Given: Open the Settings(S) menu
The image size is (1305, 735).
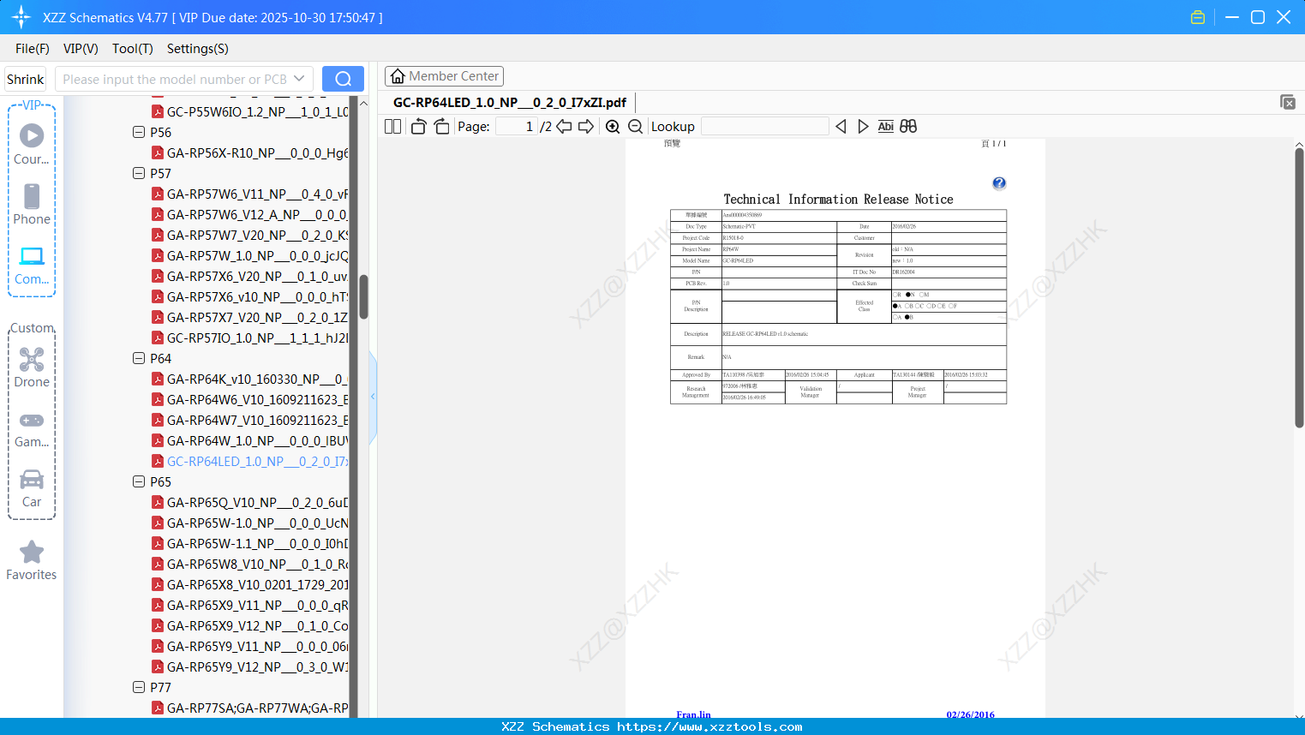Looking at the screenshot, I should 198,48.
